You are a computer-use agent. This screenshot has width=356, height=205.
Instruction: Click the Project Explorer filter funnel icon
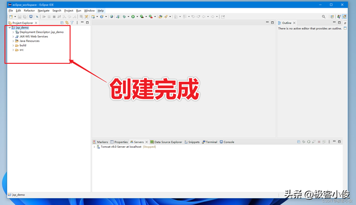point(72,23)
